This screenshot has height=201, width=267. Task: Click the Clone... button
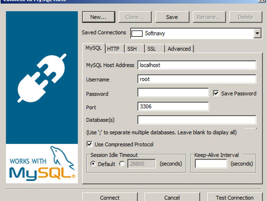coord(135,17)
